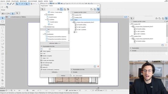168x94 pixels.
Task: Open Documentação menu
Action: (x=33, y=1)
